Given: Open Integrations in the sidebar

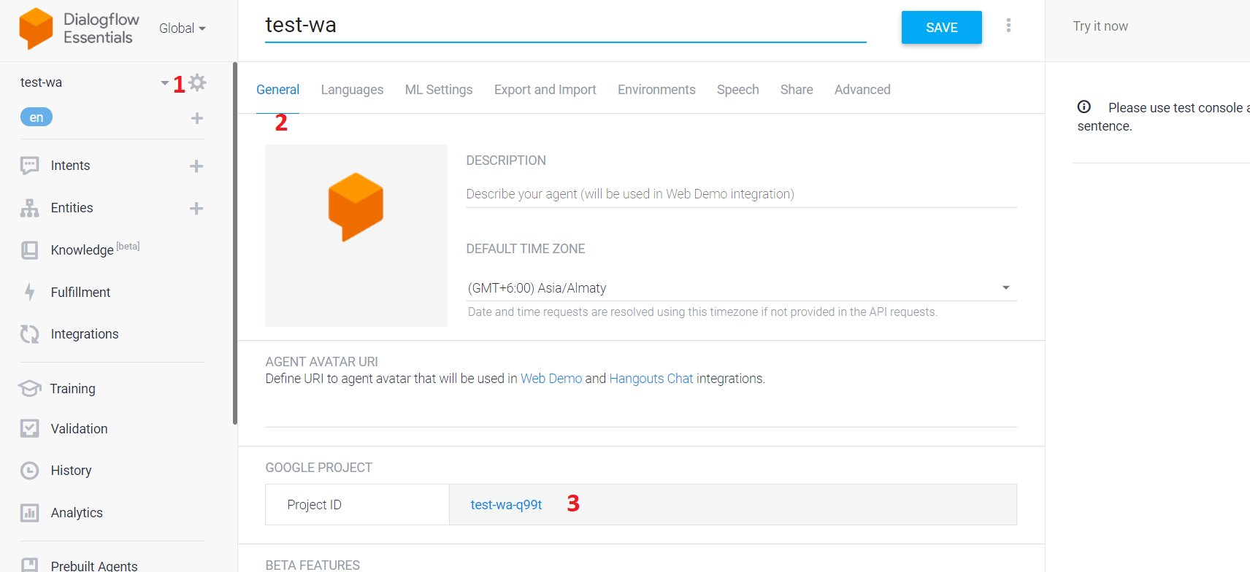Looking at the screenshot, I should point(85,334).
